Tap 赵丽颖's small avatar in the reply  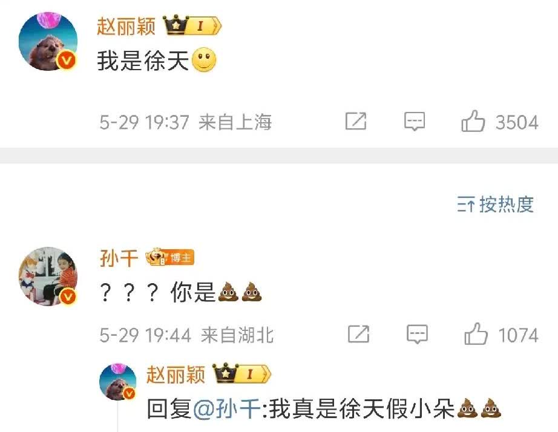(x=118, y=381)
